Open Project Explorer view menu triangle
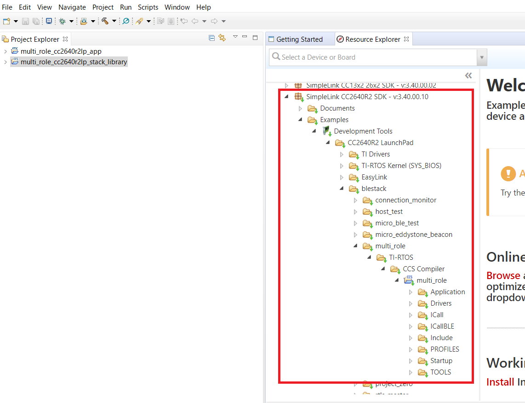The image size is (525, 403). (235, 37)
